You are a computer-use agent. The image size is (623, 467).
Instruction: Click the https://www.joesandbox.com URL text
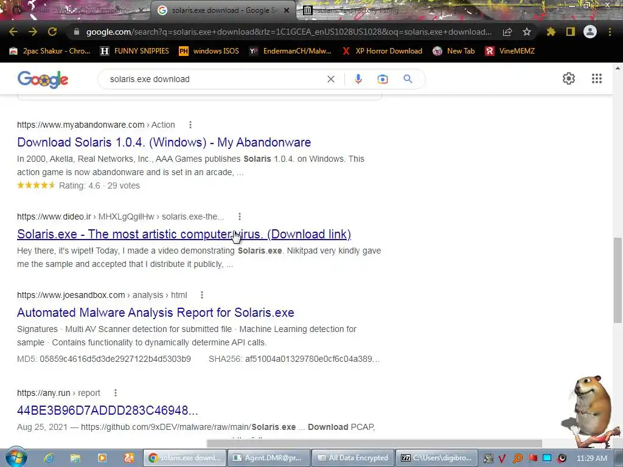pos(71,295)
